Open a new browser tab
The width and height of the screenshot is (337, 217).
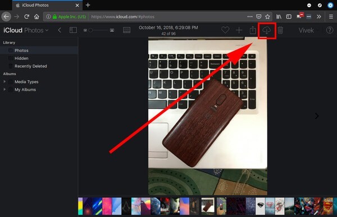tap(88, 5)
